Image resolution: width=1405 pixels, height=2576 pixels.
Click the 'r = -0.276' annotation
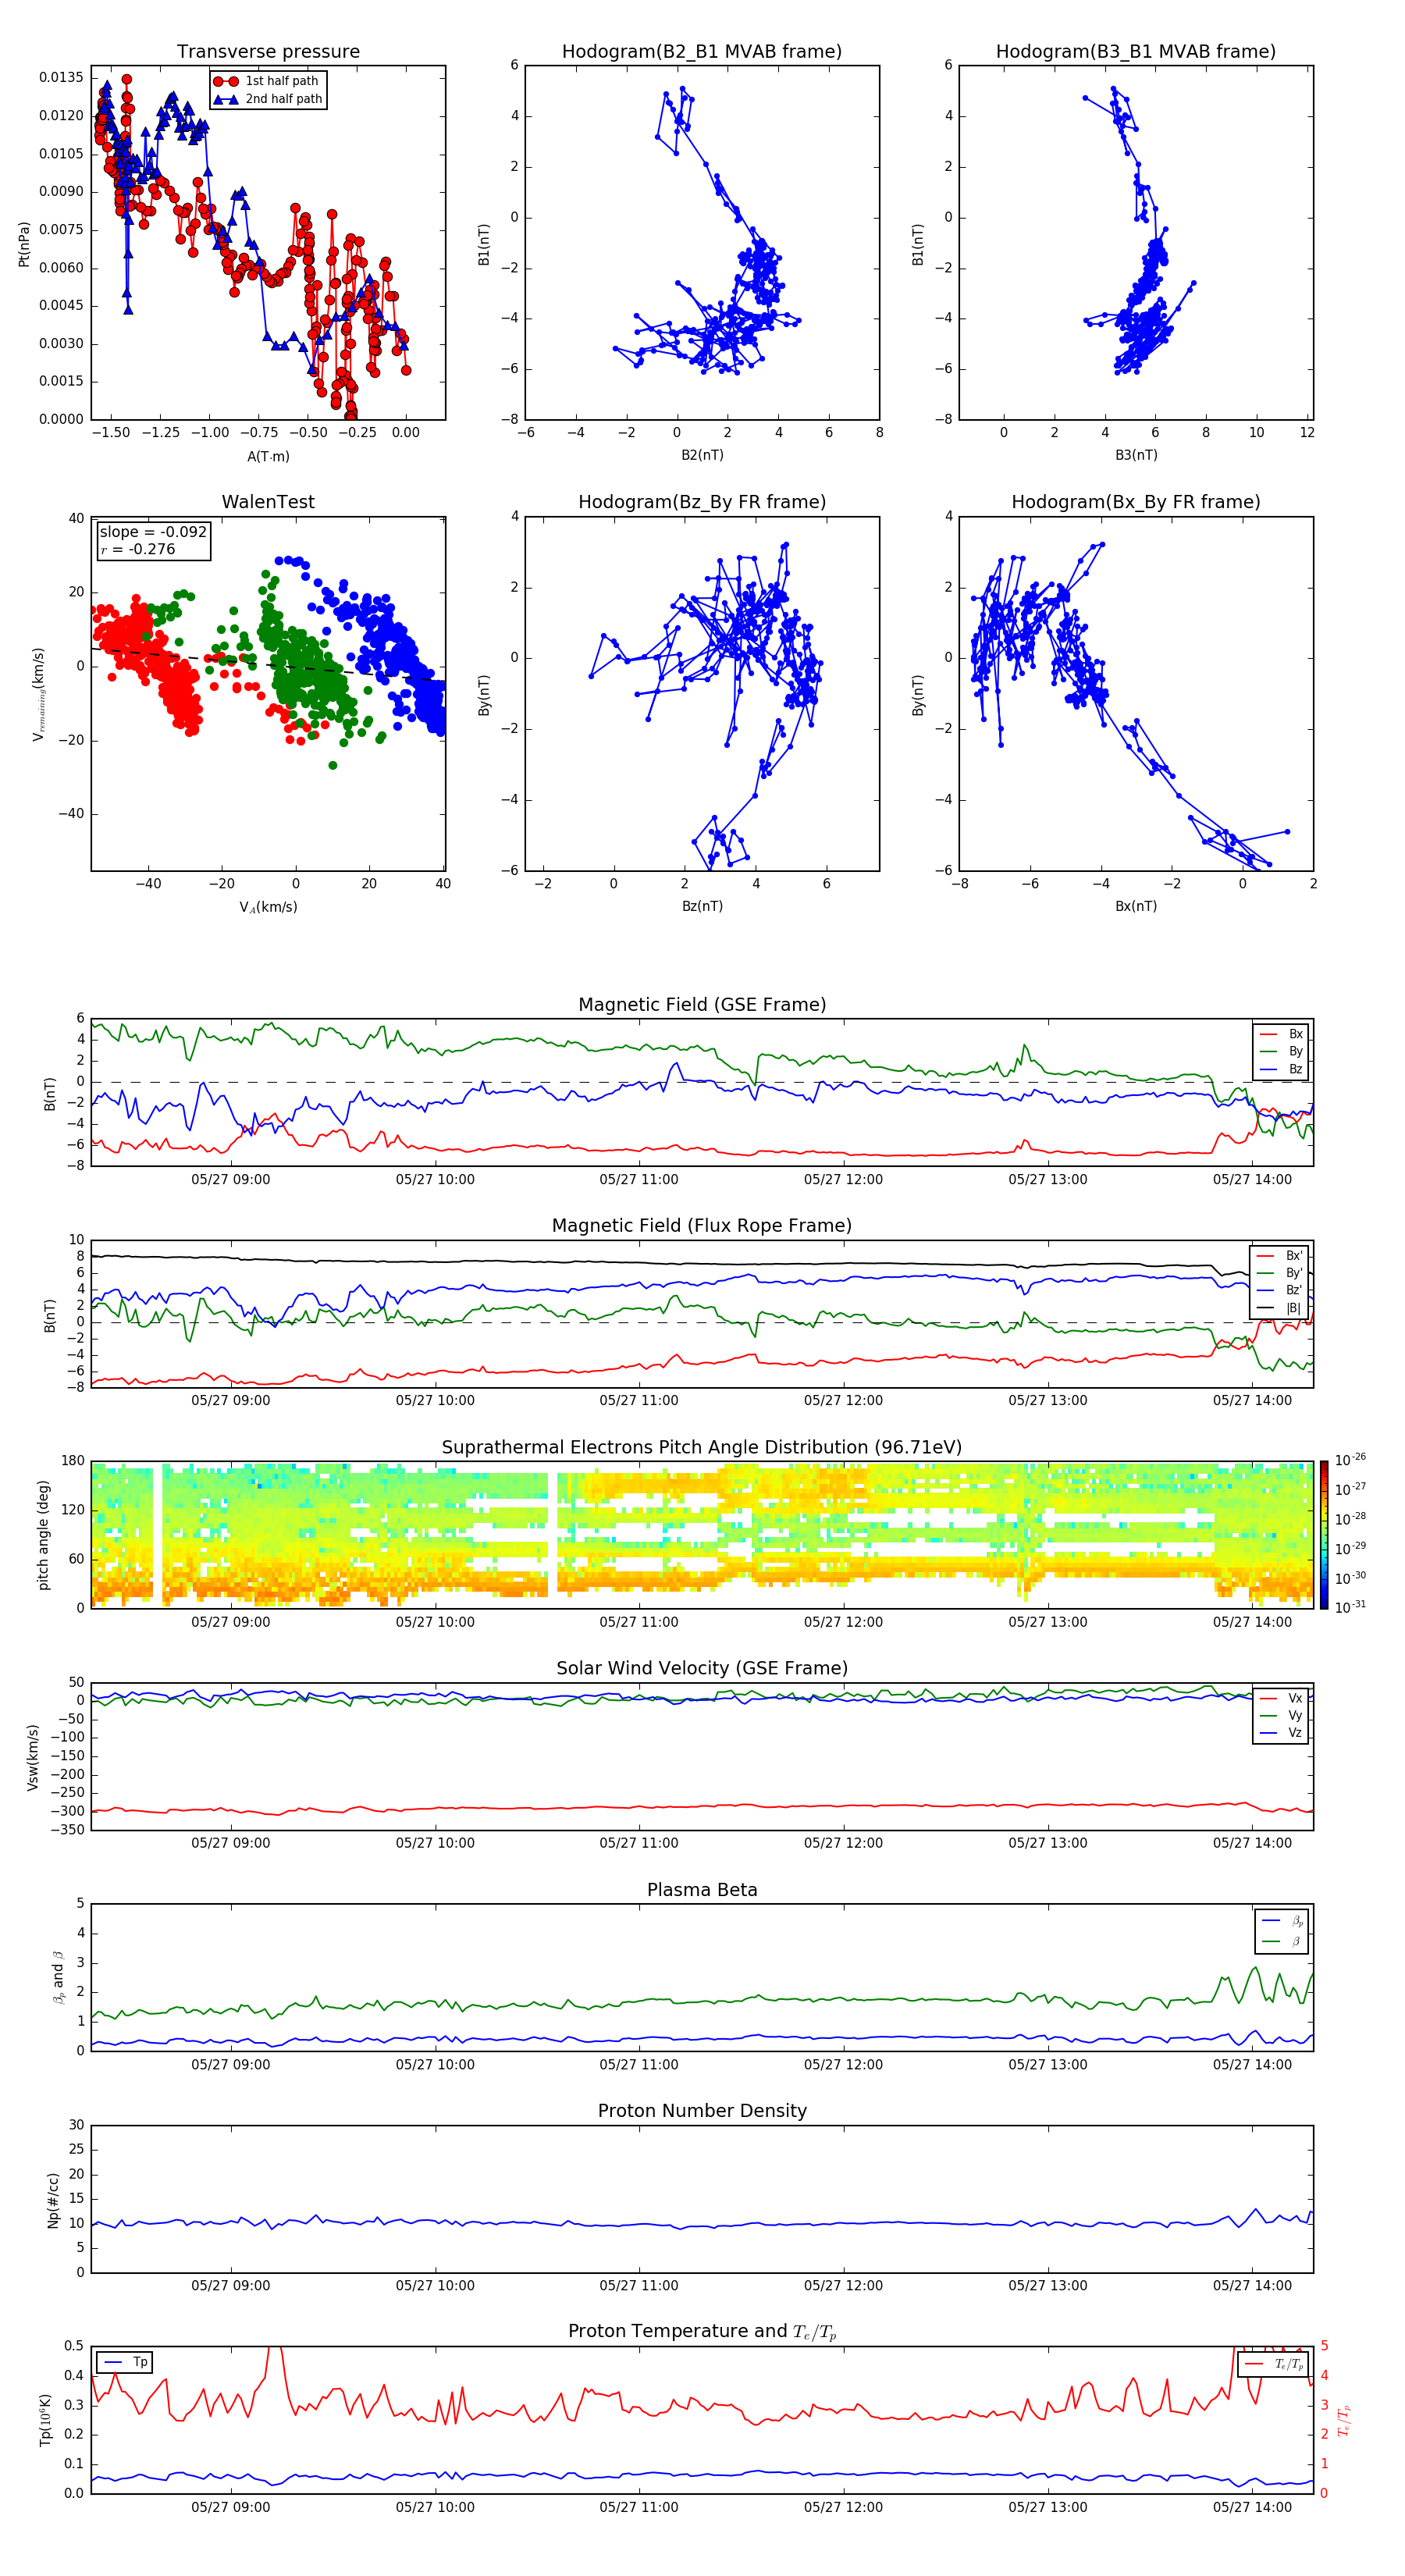(x=137, y=549)
